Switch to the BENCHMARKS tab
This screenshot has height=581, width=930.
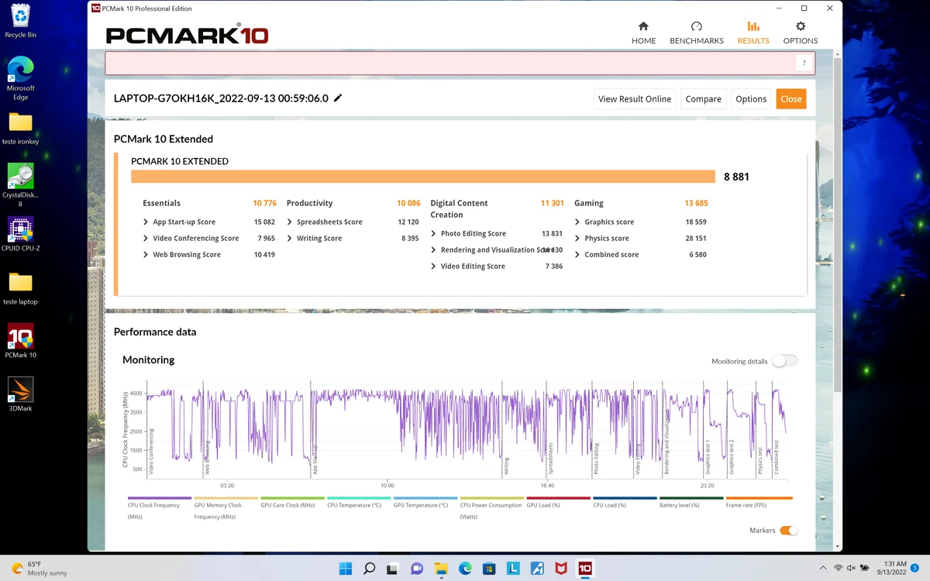(x=696, y=33)
